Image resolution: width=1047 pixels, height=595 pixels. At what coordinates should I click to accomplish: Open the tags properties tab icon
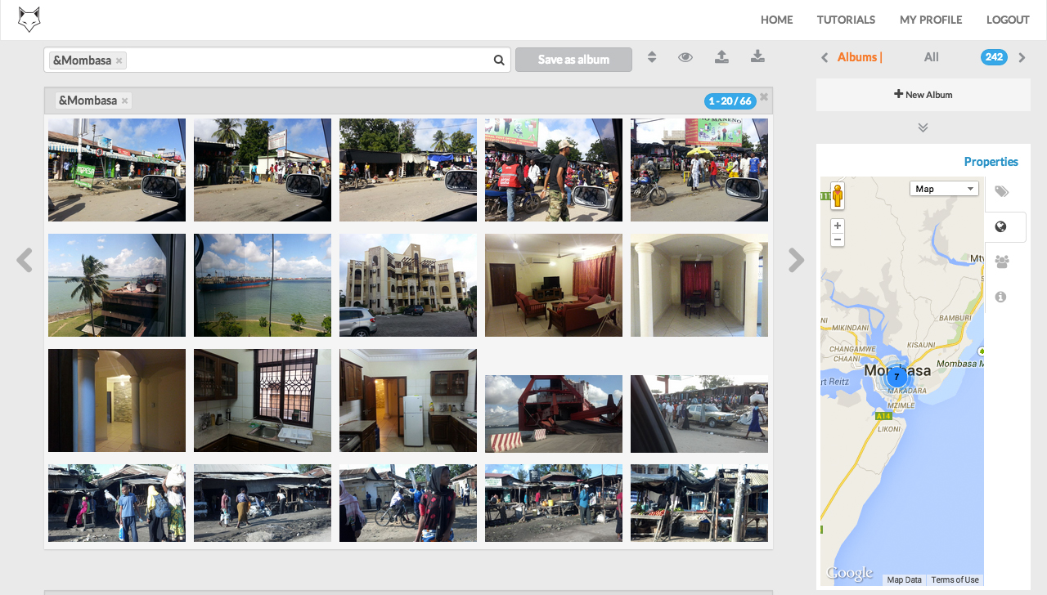coord(1001,192)
